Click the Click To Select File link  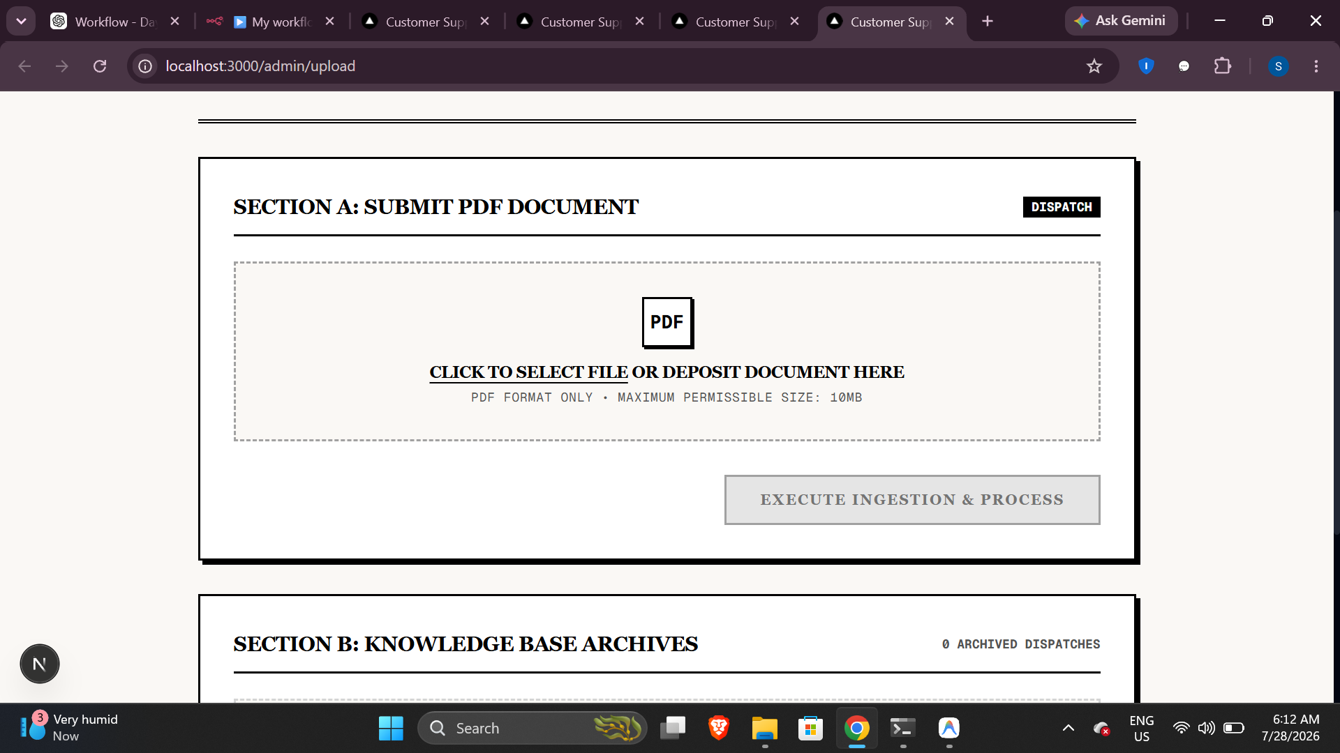coord(528,372)
